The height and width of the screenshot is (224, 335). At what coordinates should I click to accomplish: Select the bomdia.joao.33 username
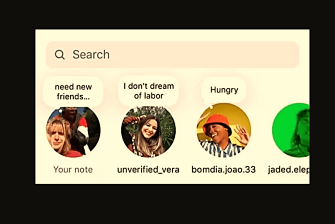coord(223,169)
